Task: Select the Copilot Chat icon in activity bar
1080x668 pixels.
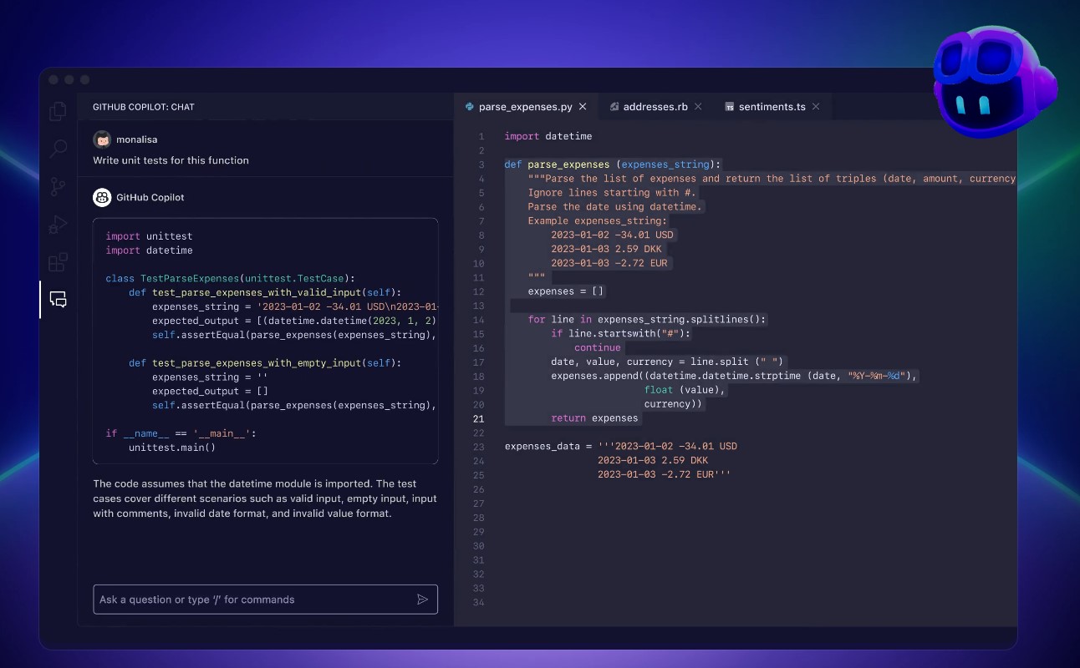Action: [x=59, y=300]
